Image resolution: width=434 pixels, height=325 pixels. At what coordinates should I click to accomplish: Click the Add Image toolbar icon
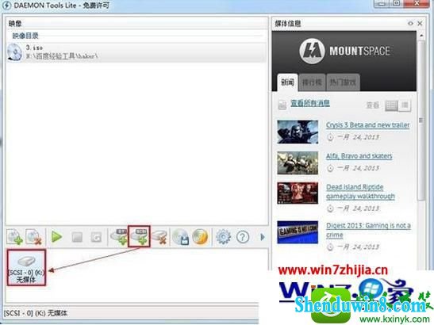pos(14,237)
